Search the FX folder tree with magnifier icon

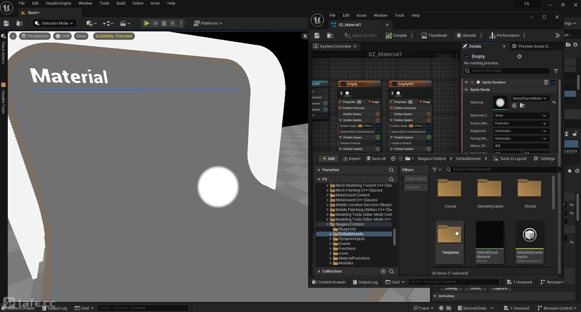[x=391, y=179]
